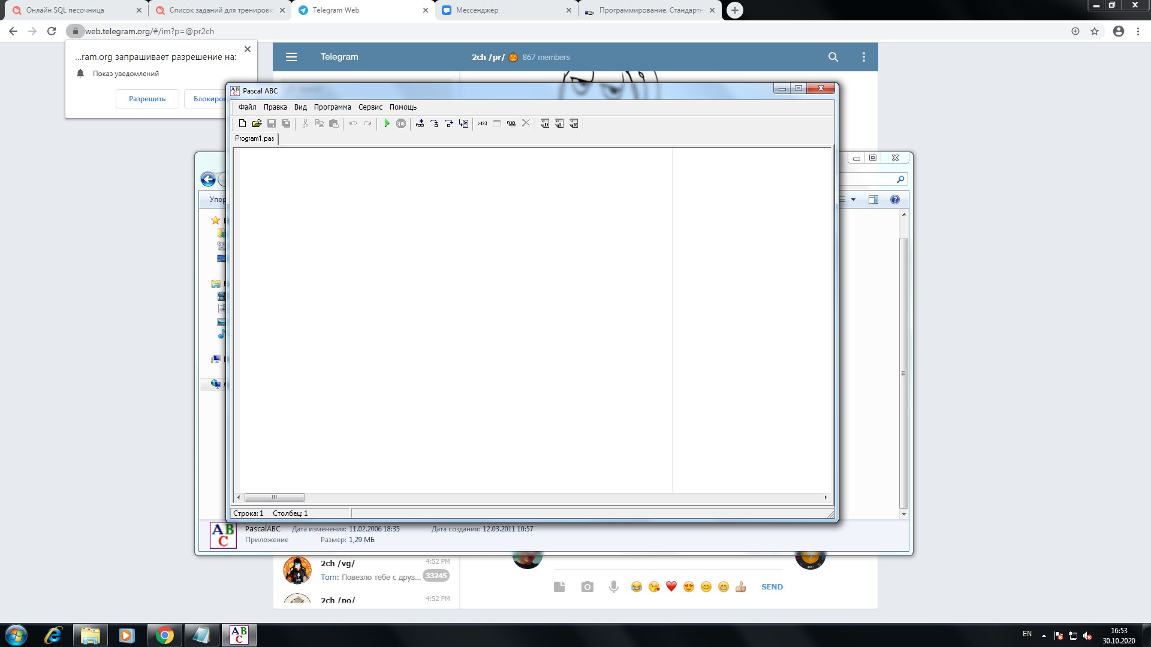
Task: Click the window panel icon after >123
Action: point(497,123)
